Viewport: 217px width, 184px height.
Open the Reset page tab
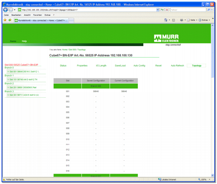(x=158, y=65)
